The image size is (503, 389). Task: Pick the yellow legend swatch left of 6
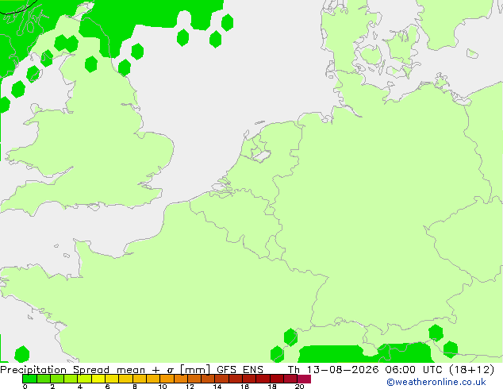(98, 379)
